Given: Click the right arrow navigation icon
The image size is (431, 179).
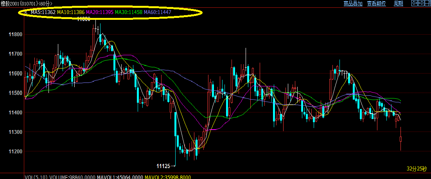Looking at the screenshot, I should (x=421, y=4).
